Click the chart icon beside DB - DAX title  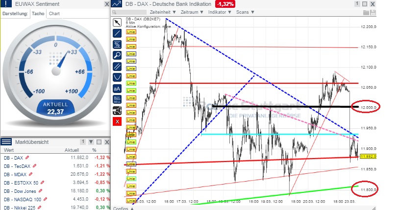click(117, 4)
